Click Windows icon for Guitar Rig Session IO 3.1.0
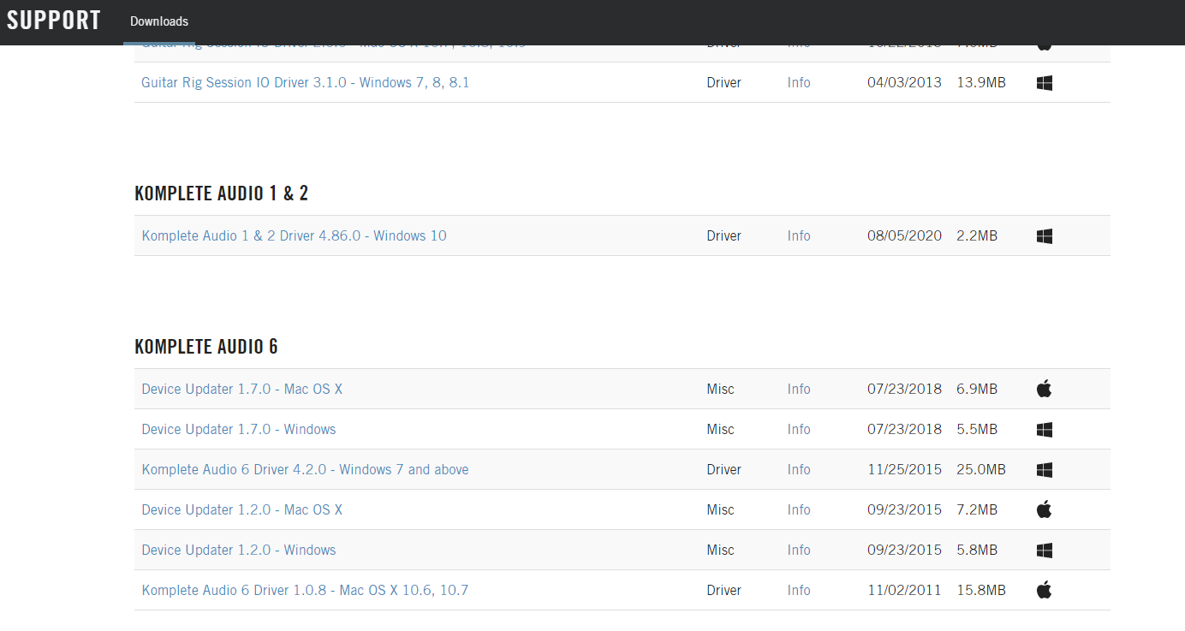1185x631 pixels. (1044, 83)
